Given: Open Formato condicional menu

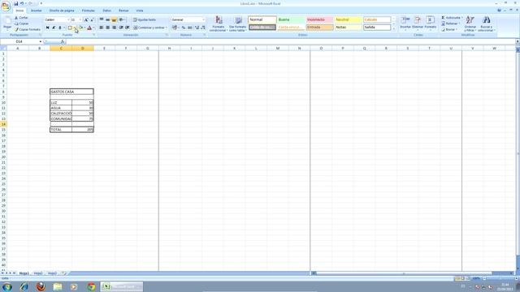Looking at the screenshot, I should click(x=219, y=24).
